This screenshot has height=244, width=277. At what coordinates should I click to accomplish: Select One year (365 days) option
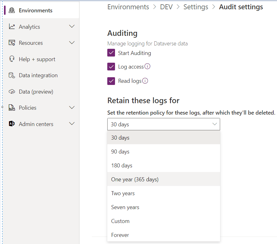pos(135,179)
